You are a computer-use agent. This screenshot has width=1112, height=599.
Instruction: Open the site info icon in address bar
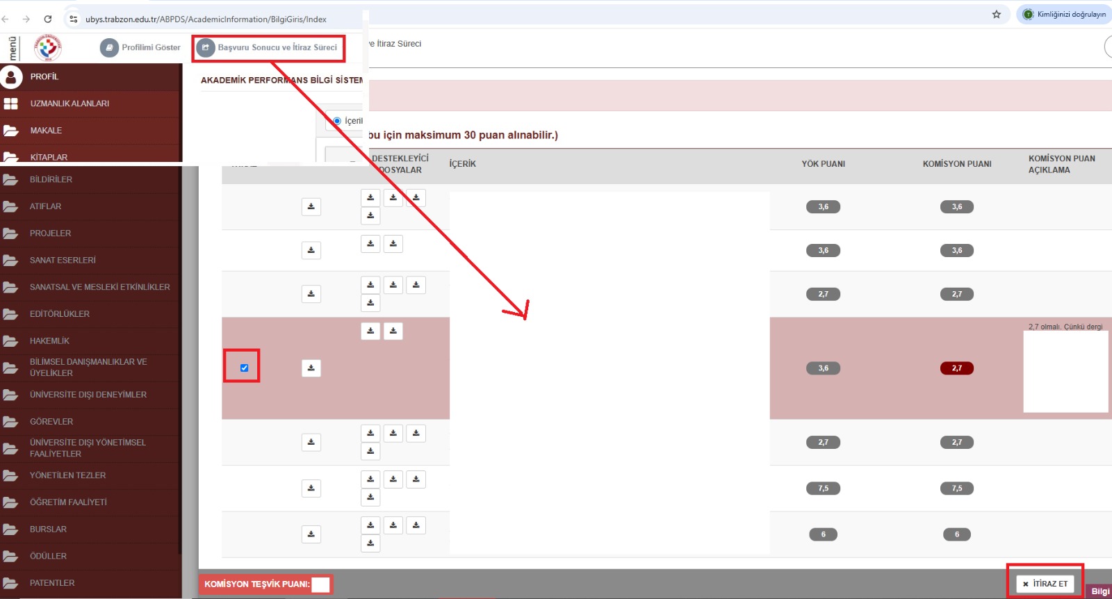(74, 19)
